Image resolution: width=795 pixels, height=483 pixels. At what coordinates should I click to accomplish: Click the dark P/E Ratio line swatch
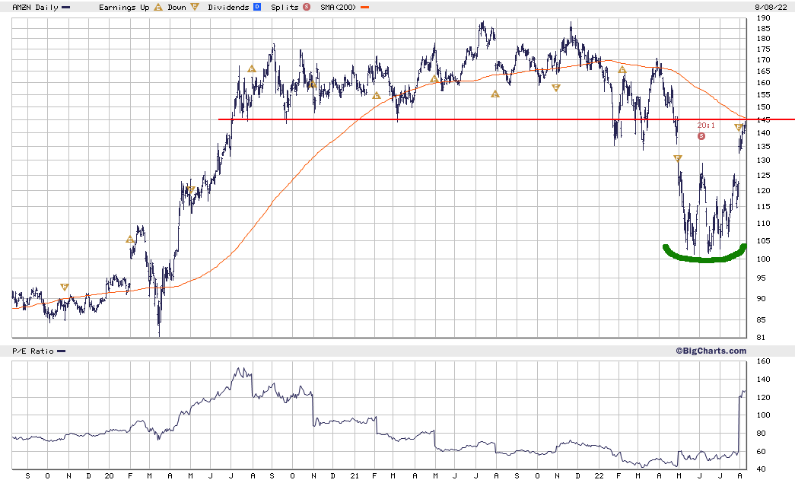tap(62, 351)
